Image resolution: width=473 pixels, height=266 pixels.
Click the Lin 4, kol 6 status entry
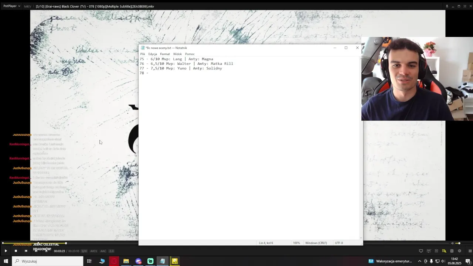click(x=266, y=243)
